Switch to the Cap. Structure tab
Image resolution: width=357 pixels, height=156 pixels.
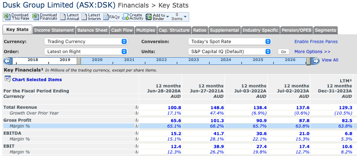pos(174,30)
